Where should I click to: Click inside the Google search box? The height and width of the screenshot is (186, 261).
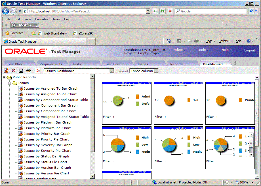pos(213,11)
